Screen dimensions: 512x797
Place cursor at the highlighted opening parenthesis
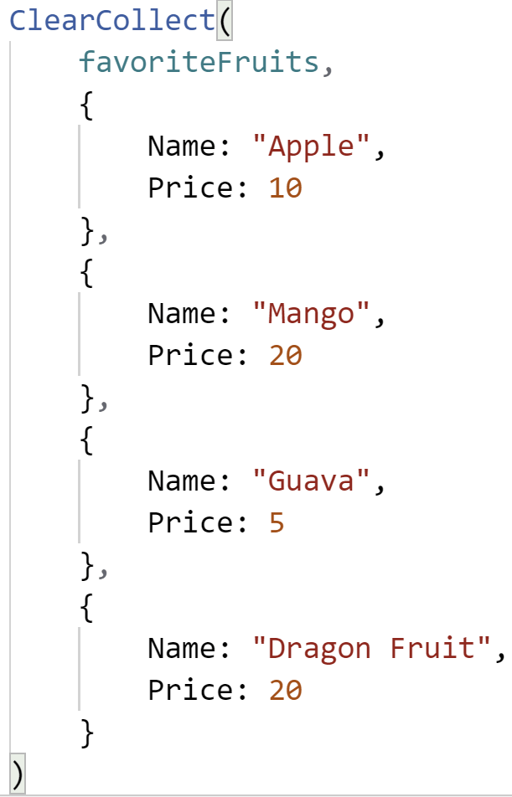click(x=224, y=20)
